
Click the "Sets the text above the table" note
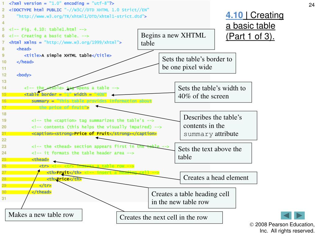click(x=213, y=153)
